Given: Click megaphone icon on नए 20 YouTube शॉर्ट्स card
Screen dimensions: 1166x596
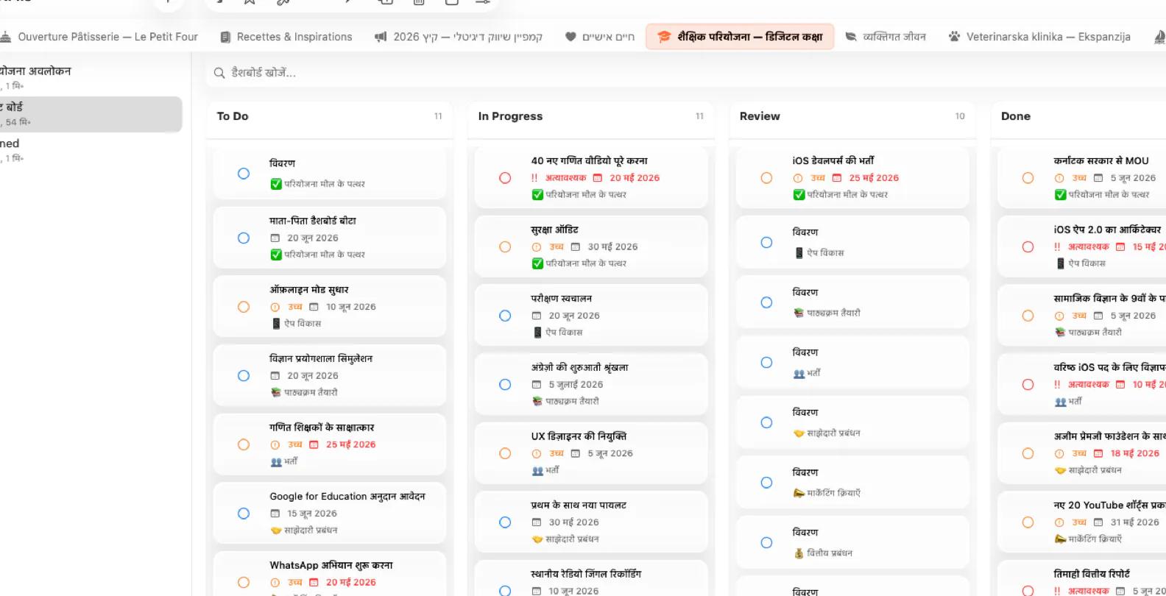Looking at the screenshot, I should coord(1060,539).
